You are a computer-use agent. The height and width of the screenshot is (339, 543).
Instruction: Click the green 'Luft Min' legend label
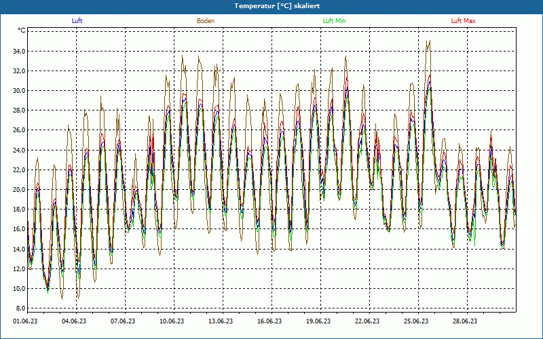334,21
